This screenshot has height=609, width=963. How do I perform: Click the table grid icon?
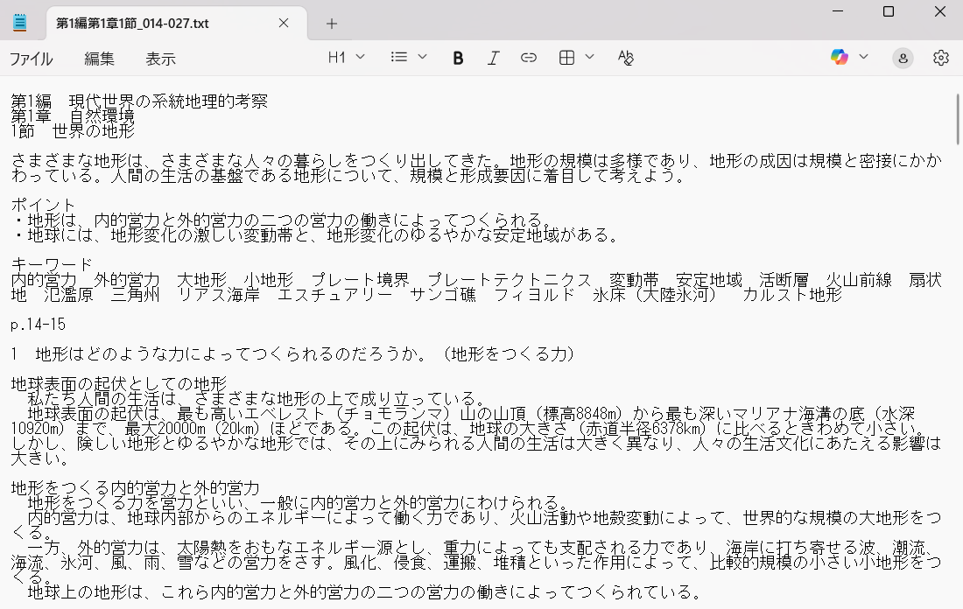(567, 58)
